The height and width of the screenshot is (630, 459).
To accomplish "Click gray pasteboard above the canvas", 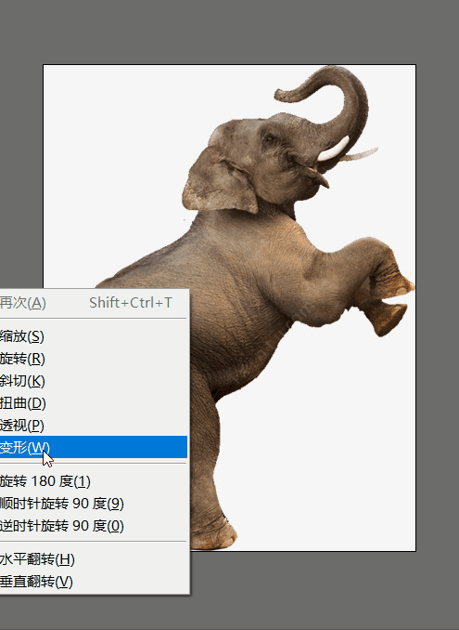I will coord(229,32).
